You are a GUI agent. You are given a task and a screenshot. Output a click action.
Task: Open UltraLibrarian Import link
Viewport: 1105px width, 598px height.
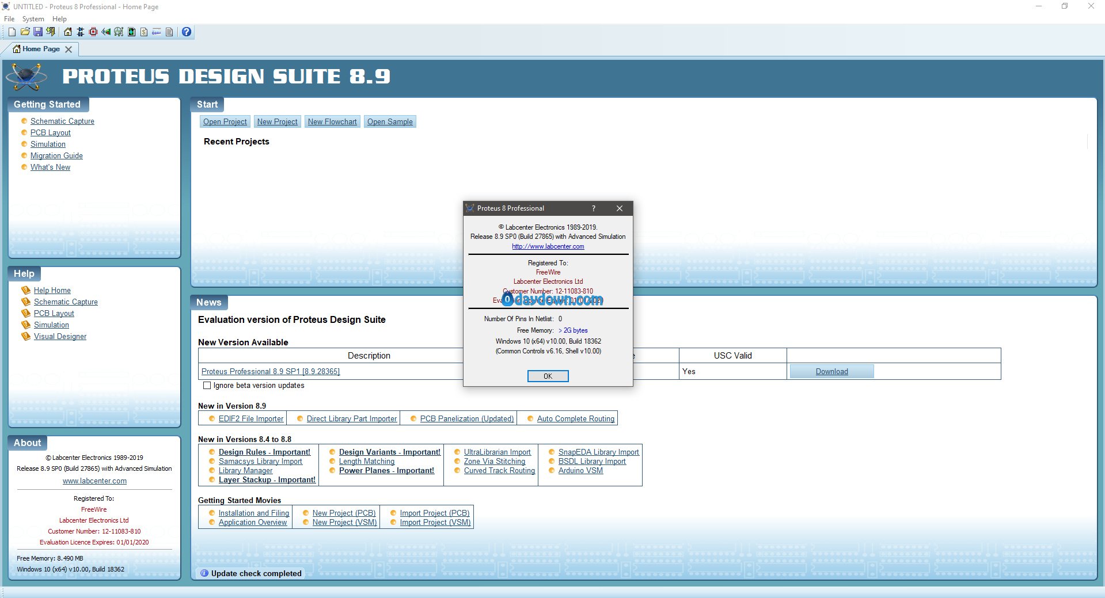498,452
